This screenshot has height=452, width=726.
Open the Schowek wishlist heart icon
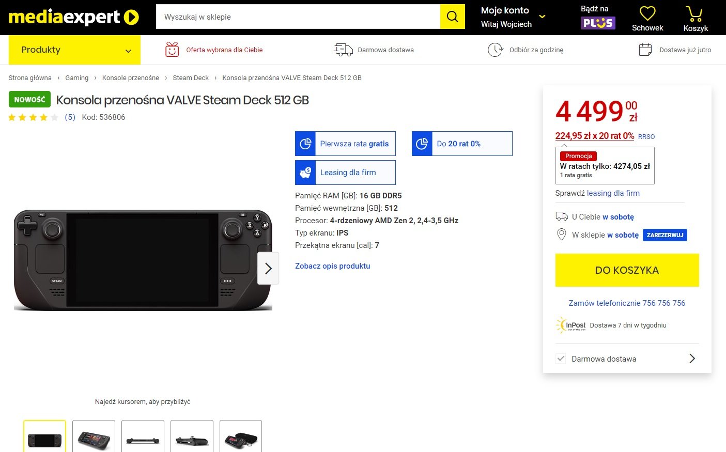(647, 14)
